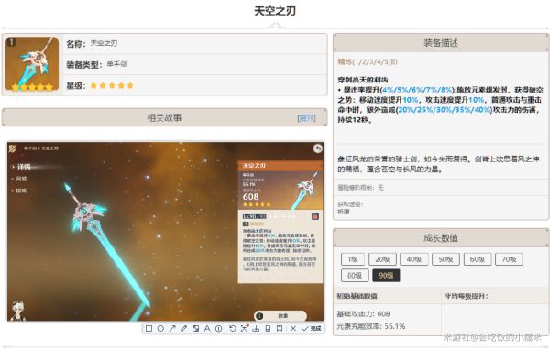Click the 相关故事 header bar title
Screen dimensions: 550x350
tap(164, 118)
